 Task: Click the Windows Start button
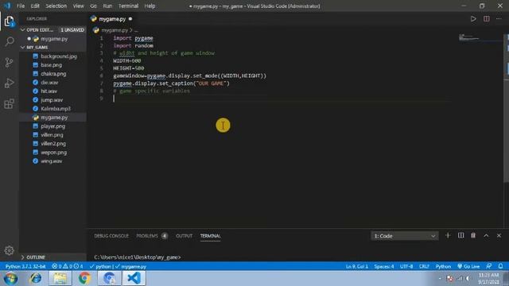click(10, 279)
